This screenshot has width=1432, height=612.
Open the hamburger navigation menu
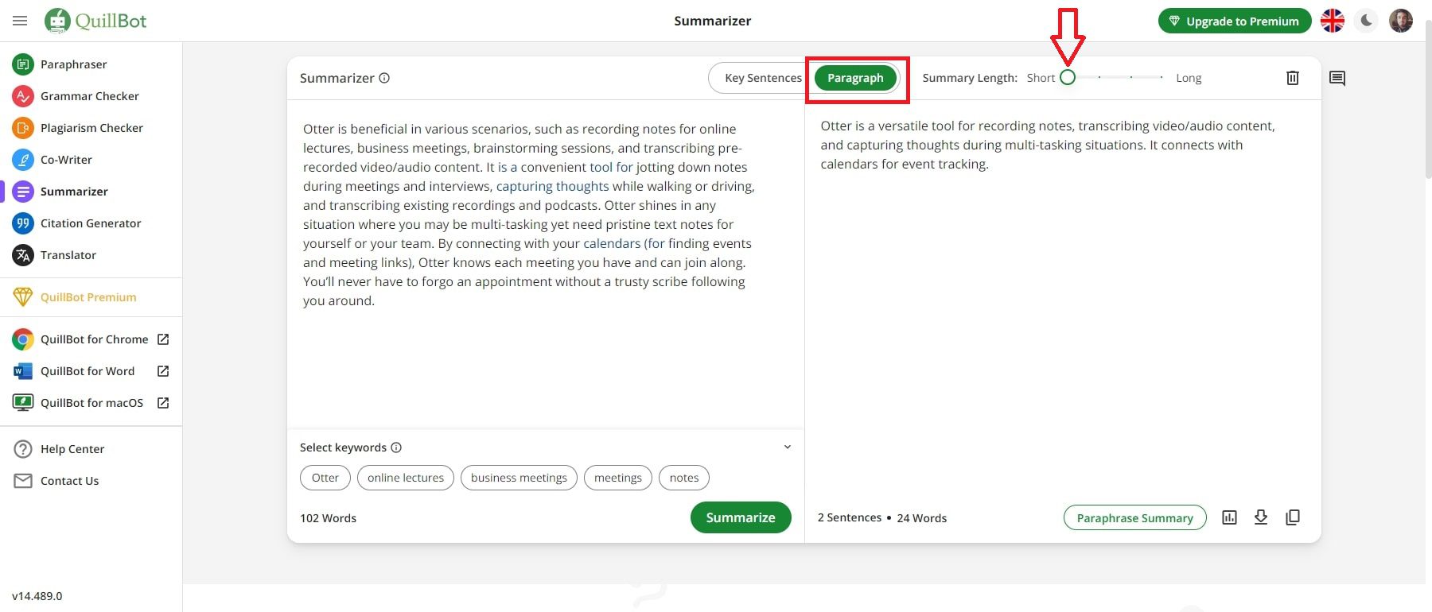[20, 21]
